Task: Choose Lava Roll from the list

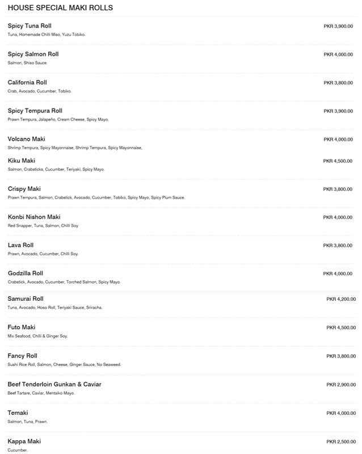Action: (x=20, y=245)
